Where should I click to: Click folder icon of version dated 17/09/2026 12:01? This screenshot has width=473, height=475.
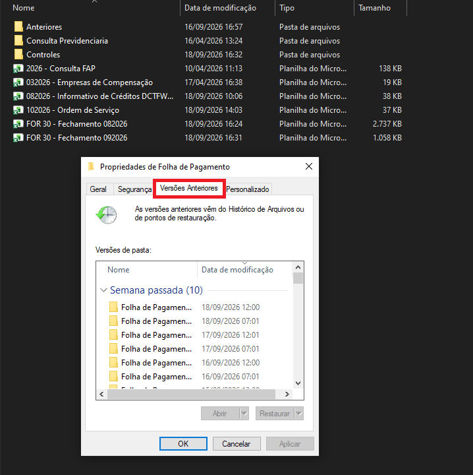tap(113, 334)
